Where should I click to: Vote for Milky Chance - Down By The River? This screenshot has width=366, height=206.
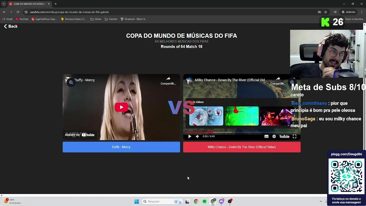(242, 147)
